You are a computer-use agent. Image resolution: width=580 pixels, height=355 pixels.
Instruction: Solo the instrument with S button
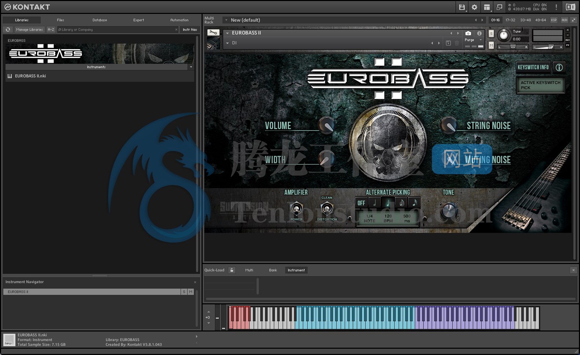point(491,34)
